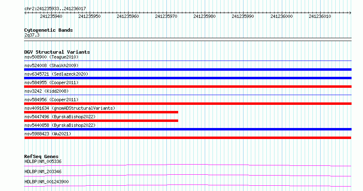
Task: Click ruler position label 241235970
Action: (166, 16)
